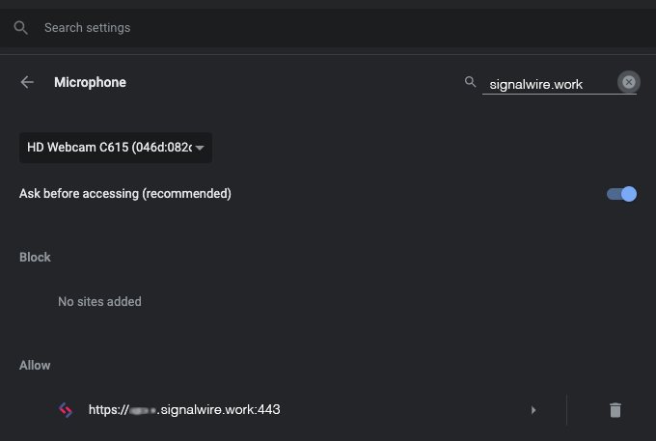The image size is (656, 441).
Task: Click the blue knob of the Ask toggle
Action: (x=629, y=194)
